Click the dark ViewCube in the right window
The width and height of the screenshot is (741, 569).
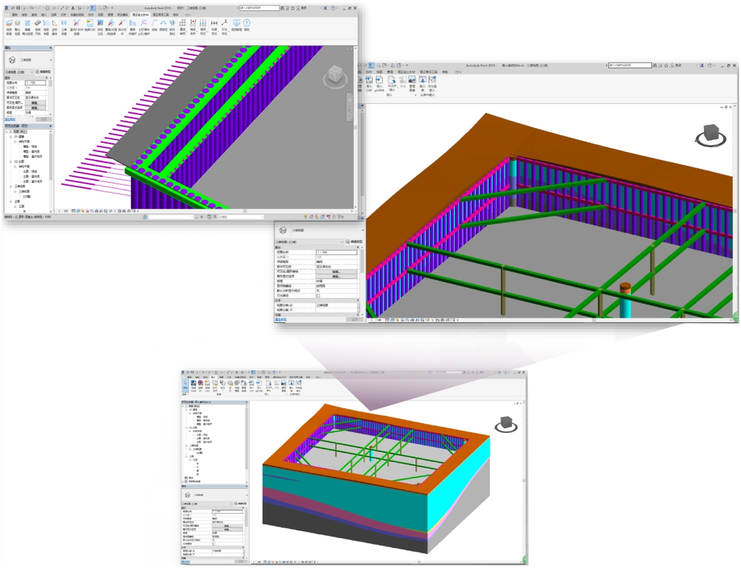pos(710,133)
